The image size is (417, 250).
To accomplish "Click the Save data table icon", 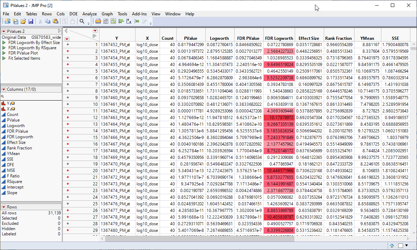I will [31, 21].
